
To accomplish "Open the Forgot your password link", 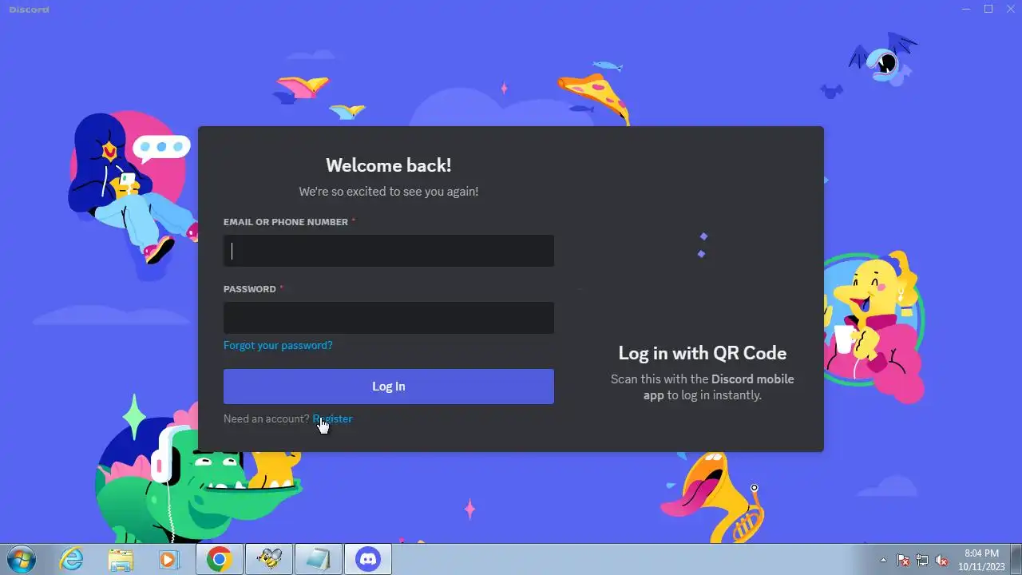I will [x=278, y=346].
